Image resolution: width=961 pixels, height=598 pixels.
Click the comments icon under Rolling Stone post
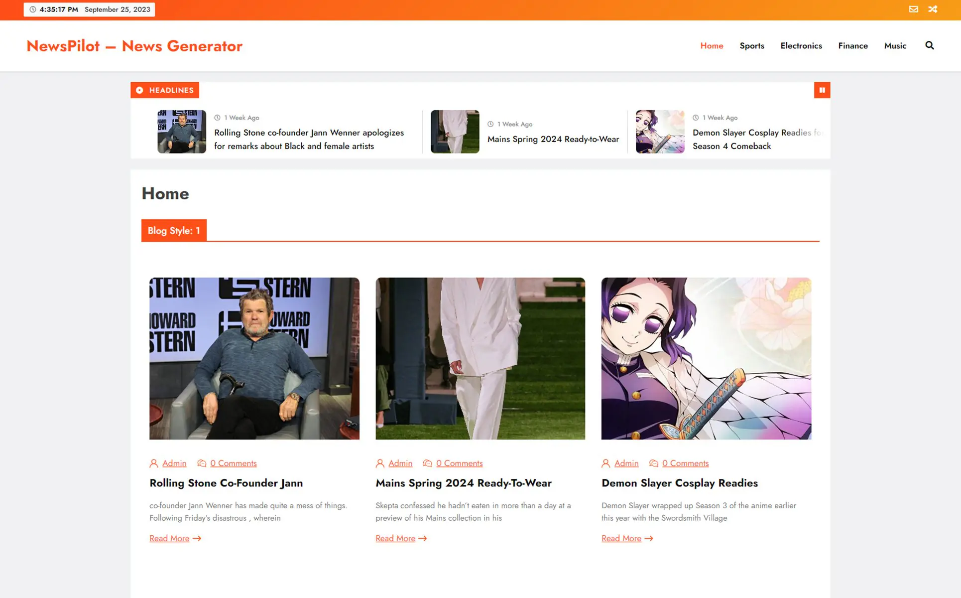coord(202,463)
